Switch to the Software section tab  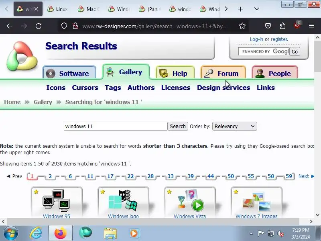[x=69, y=73]
